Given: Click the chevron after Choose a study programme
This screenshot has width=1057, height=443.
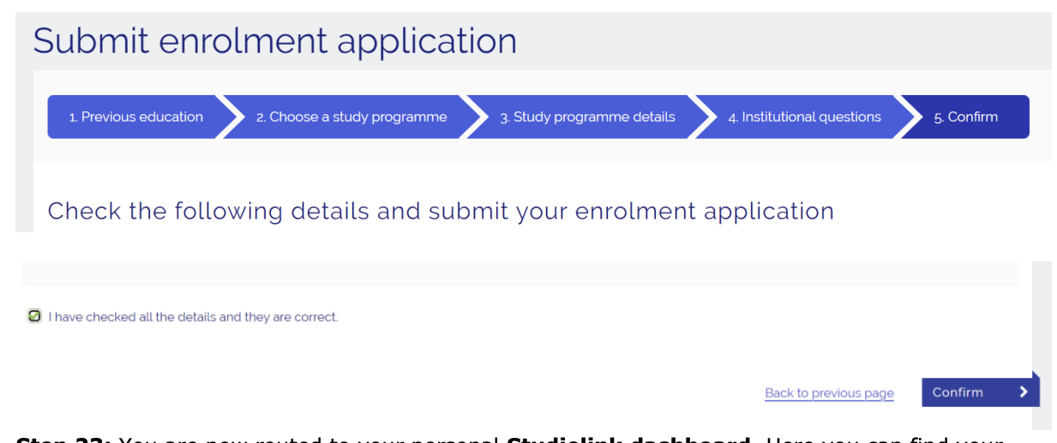Looking at the screenshot, I should click(472, 117).
